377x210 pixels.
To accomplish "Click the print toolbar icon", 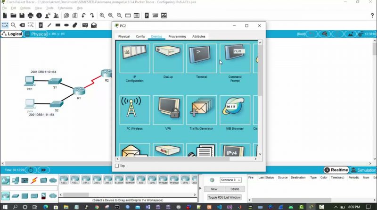I will point(31,16).
